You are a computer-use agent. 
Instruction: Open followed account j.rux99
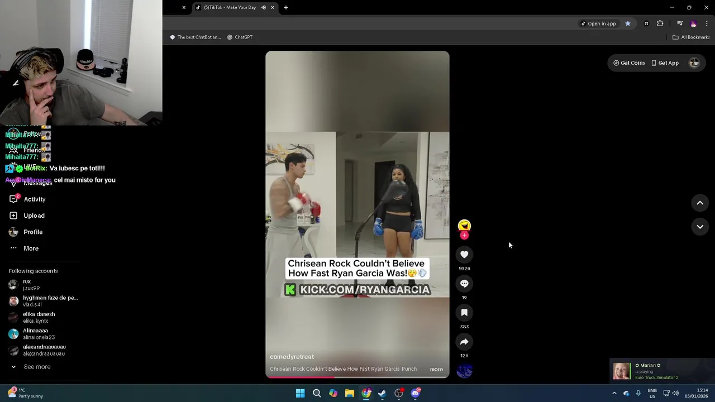point(31,285)
